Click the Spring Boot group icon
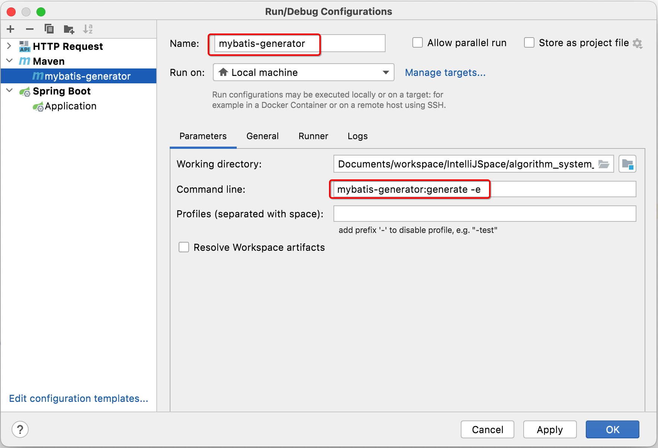658x448 pixels. pos(25,92)
